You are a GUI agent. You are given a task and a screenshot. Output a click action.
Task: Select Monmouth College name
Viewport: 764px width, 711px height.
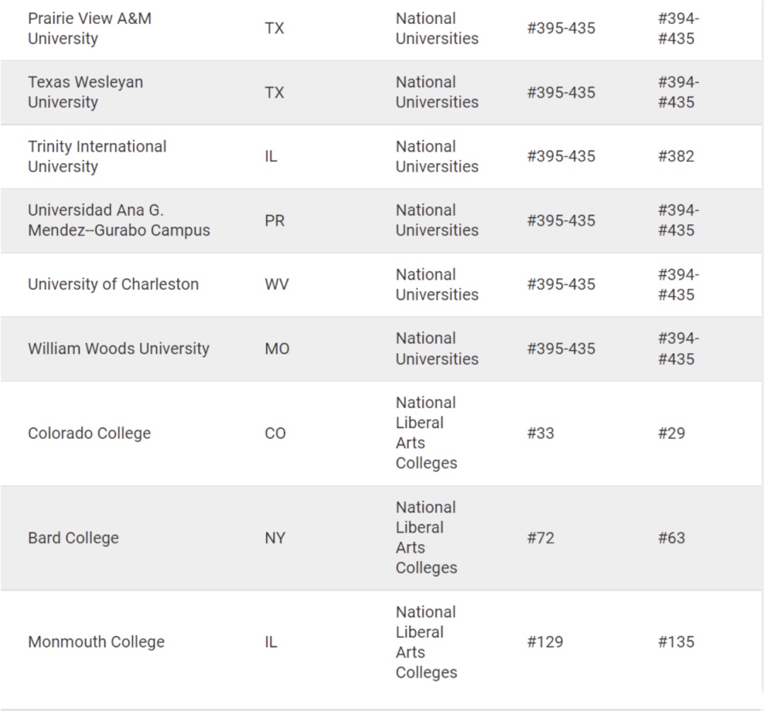tap(96, 642)
